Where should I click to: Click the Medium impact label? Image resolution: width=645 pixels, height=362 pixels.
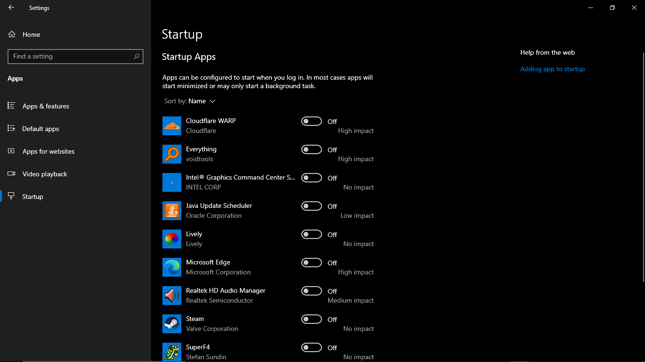coord(351,300)
